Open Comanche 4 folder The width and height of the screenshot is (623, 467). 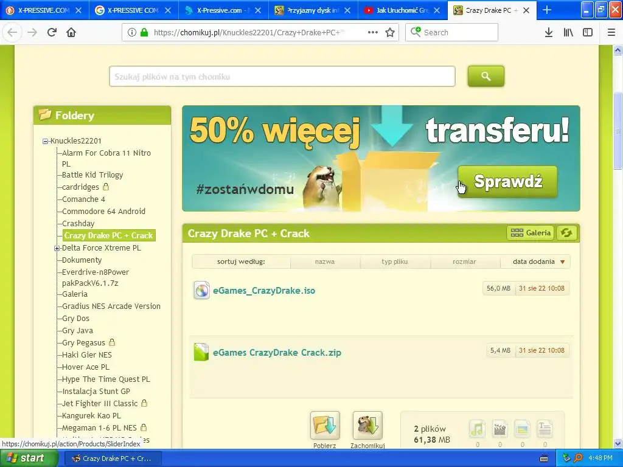pos(83,199)
